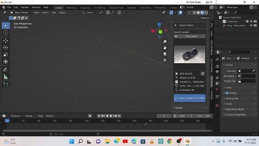Expand the Keying Sets panel
This screenshot has width=259, height=146.
239,99
